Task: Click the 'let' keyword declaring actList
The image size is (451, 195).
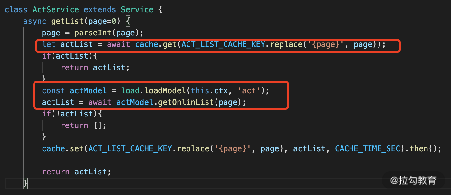Action: pyautogui.click(x=49, y=44)
